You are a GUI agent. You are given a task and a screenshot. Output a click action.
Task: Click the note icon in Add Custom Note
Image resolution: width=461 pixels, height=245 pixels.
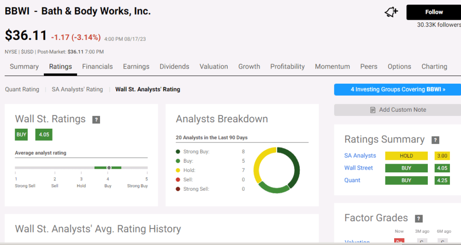tap(373, 110)
